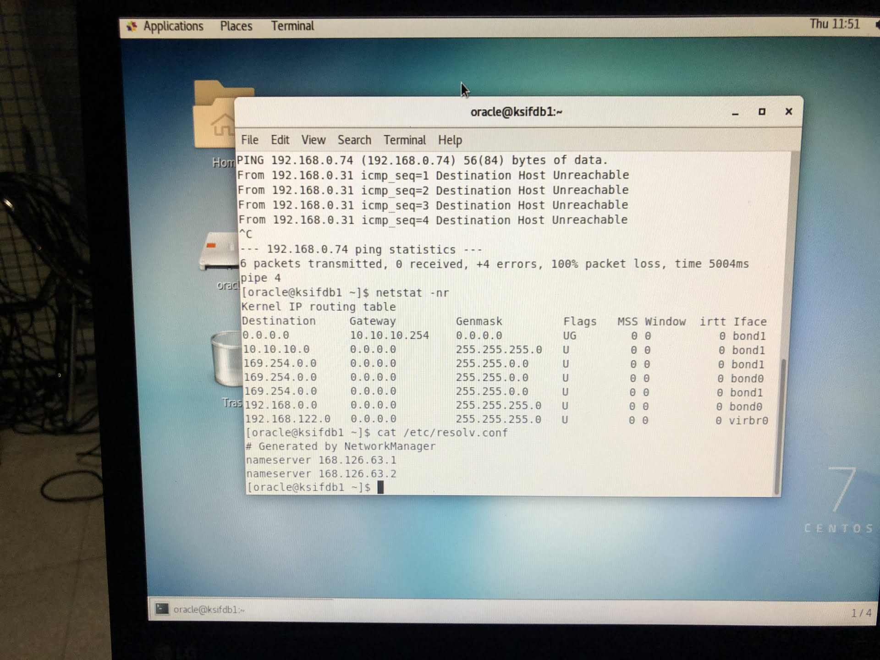The image size is (880, 660).
Task: Minimize the oracle@ksifdb1 terminal window
Action: click(x=735, y=113)
